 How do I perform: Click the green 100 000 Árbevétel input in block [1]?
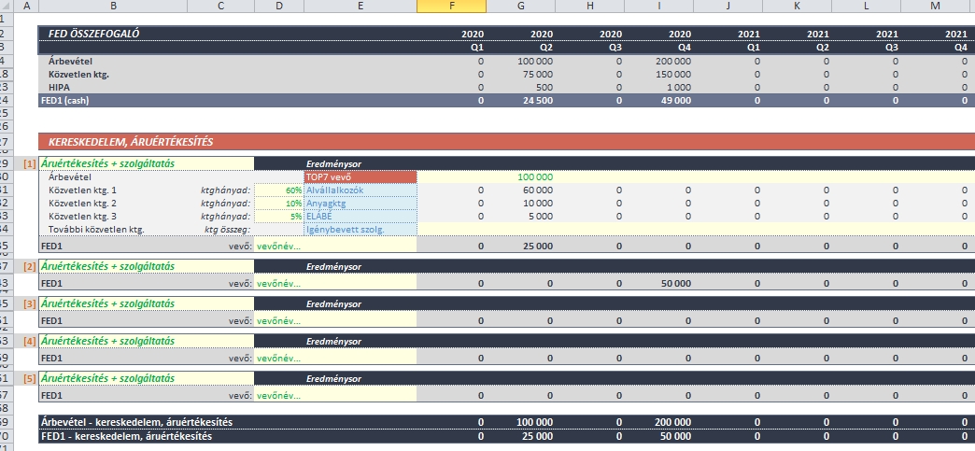[535, 176]
